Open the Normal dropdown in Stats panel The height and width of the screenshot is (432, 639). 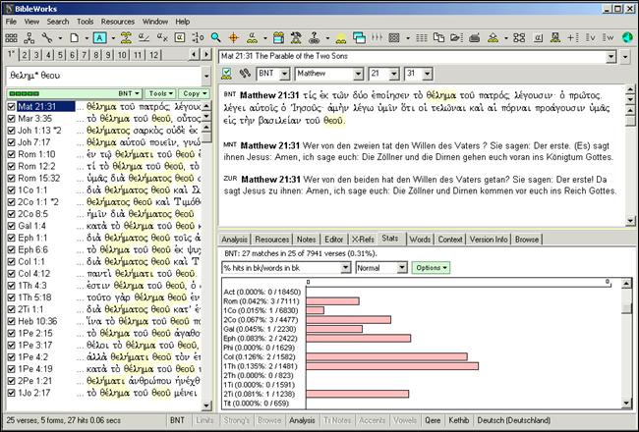(404, 267)
